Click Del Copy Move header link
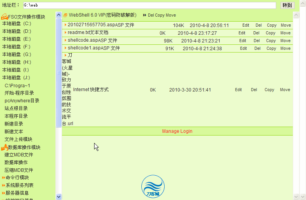This screenshot has width=306, height=200. point(162,15)
